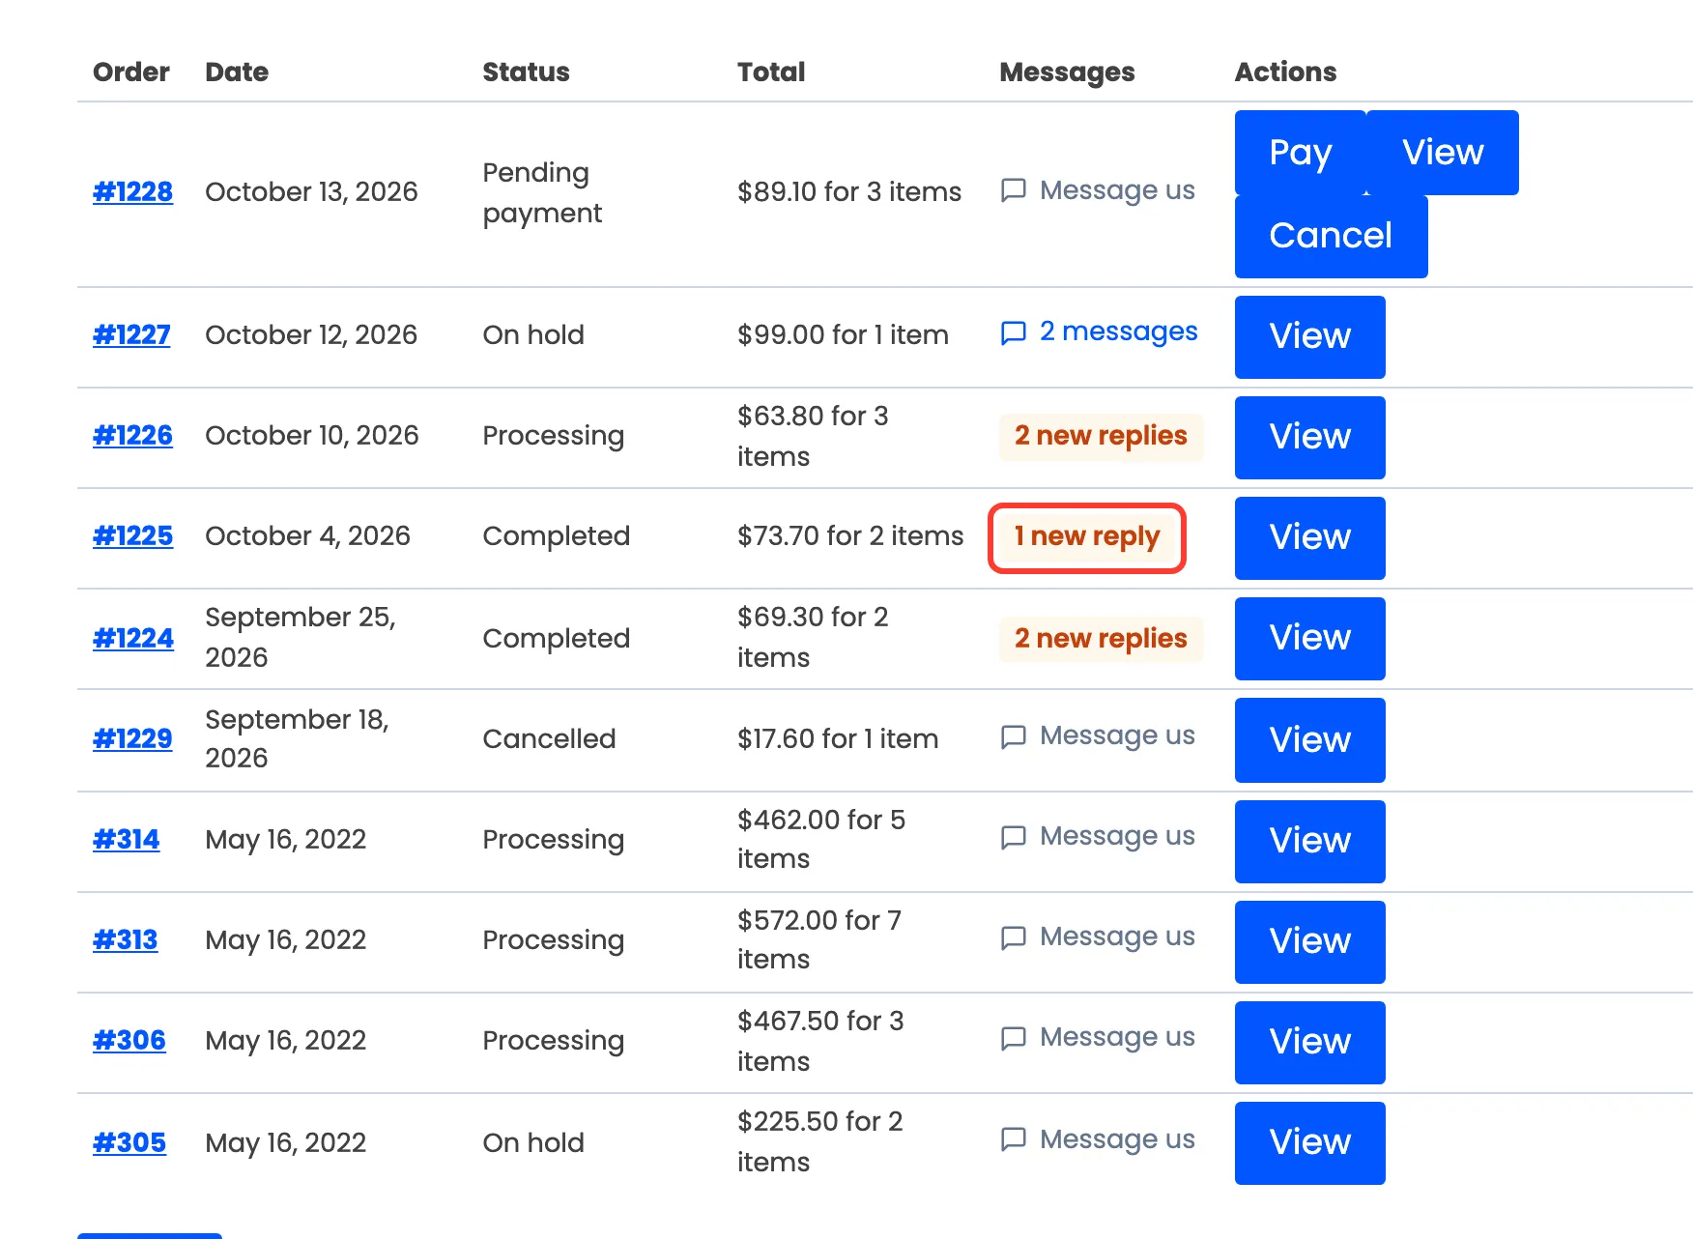The width and height of the screenshot is (1693, 1239).
Task: Pay for order #1228
Action: click(1301, 153)
